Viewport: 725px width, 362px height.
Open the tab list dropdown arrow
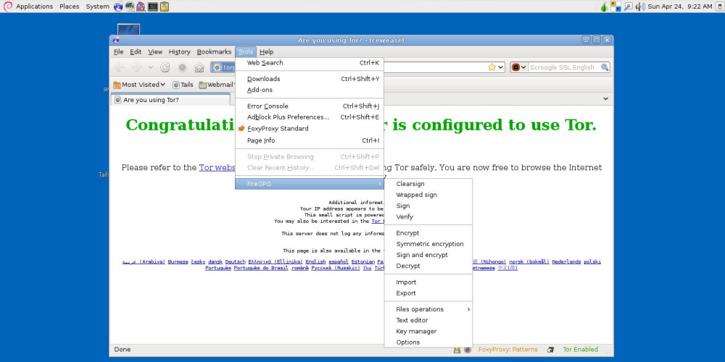coord(606,99)
